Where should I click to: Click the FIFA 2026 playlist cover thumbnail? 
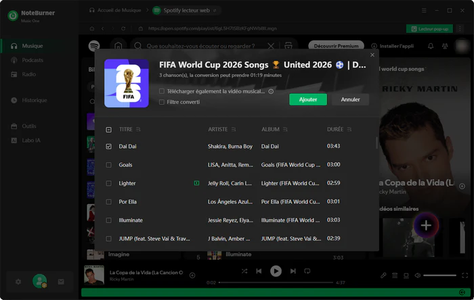click(127, 83)
